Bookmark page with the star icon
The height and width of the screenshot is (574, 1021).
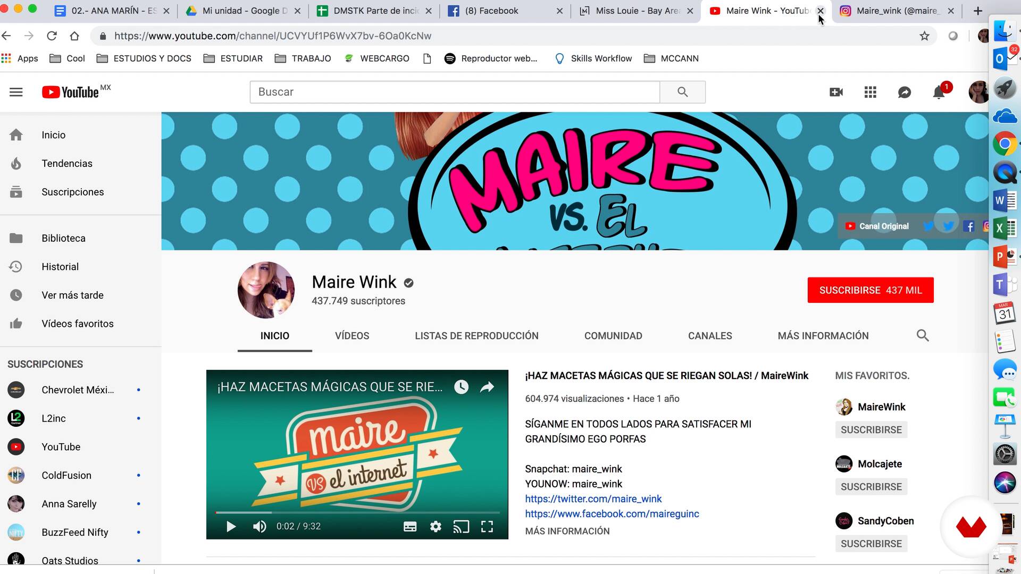click(924, 36)
